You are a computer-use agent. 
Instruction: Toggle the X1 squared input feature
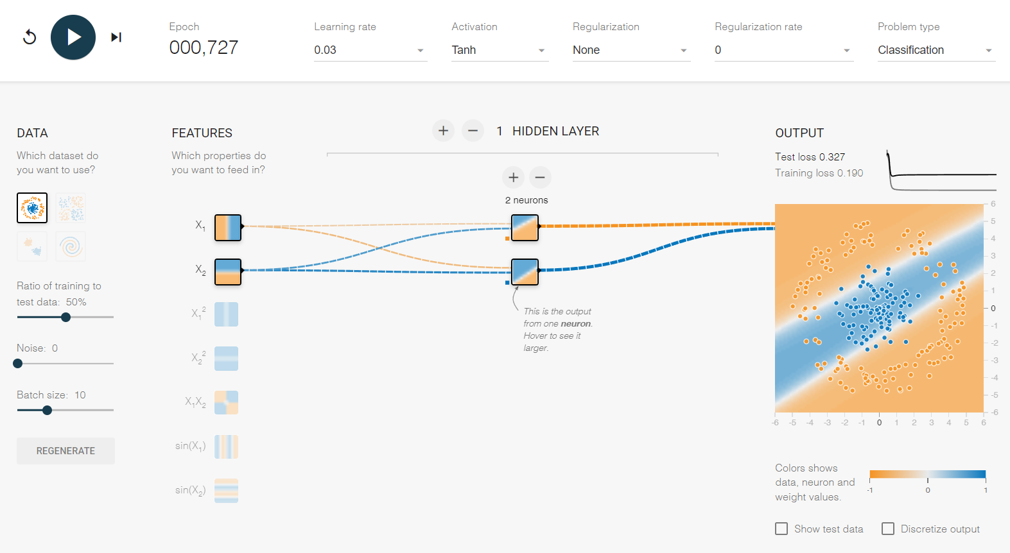[226, 314]
